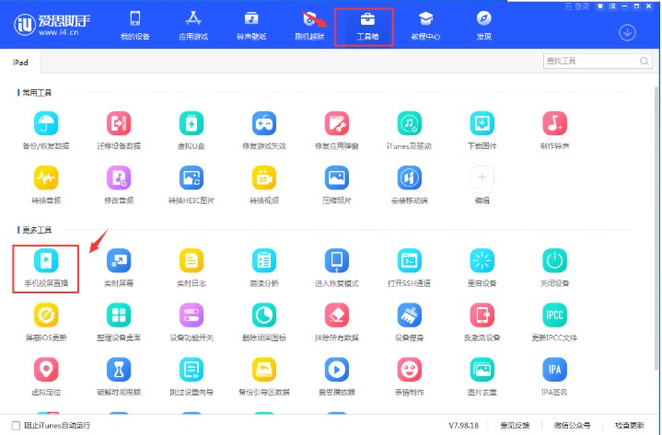Click the download arrow button in header
Viewport: 662px width, 435px height.
tap(627, 32)
